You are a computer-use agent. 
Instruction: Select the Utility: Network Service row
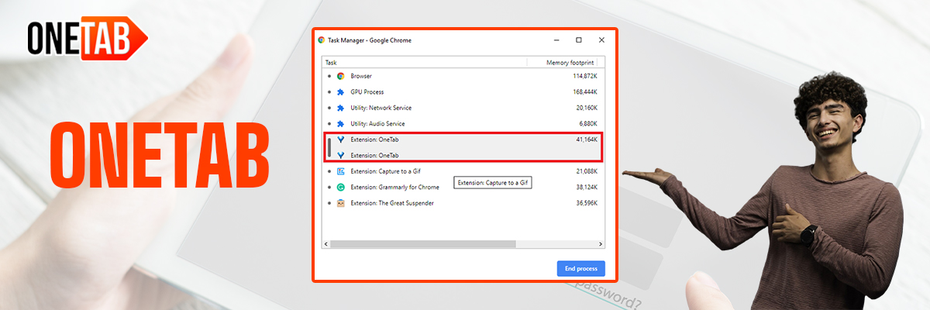pos(463,108)
